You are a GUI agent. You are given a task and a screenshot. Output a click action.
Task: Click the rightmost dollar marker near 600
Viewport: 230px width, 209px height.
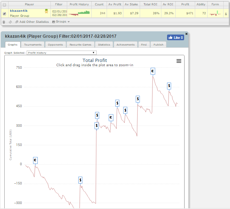169,86
